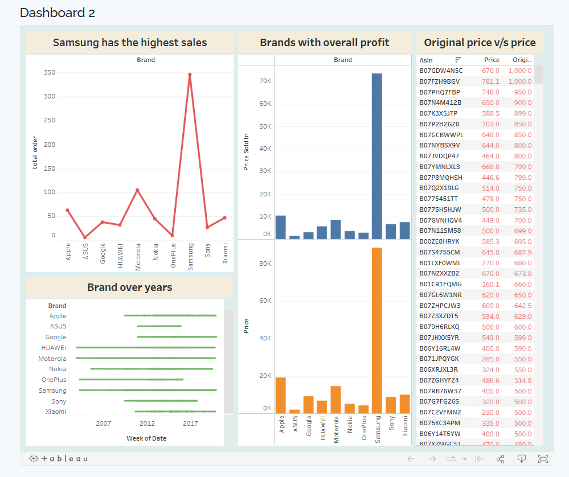Click the Download icon

[x=522, y=459]
